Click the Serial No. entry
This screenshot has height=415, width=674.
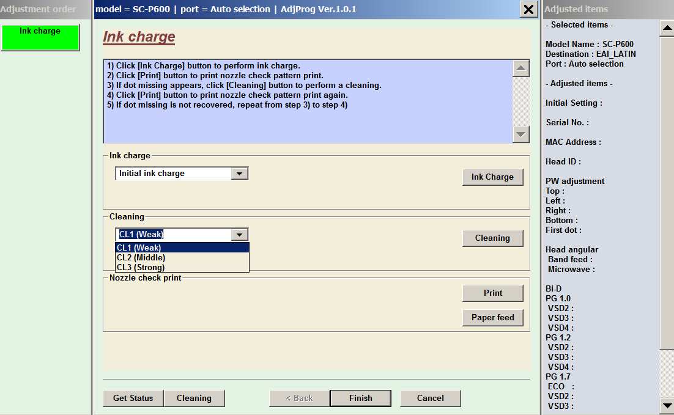click(568, 122)
